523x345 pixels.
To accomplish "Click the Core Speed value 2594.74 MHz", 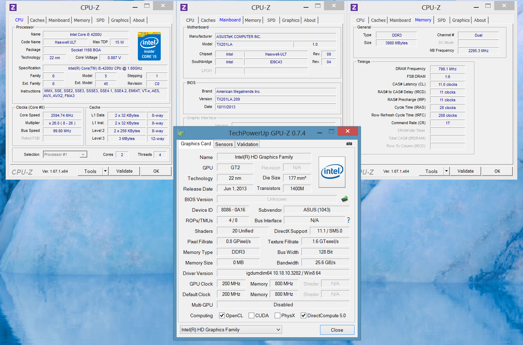I will 62,115.
